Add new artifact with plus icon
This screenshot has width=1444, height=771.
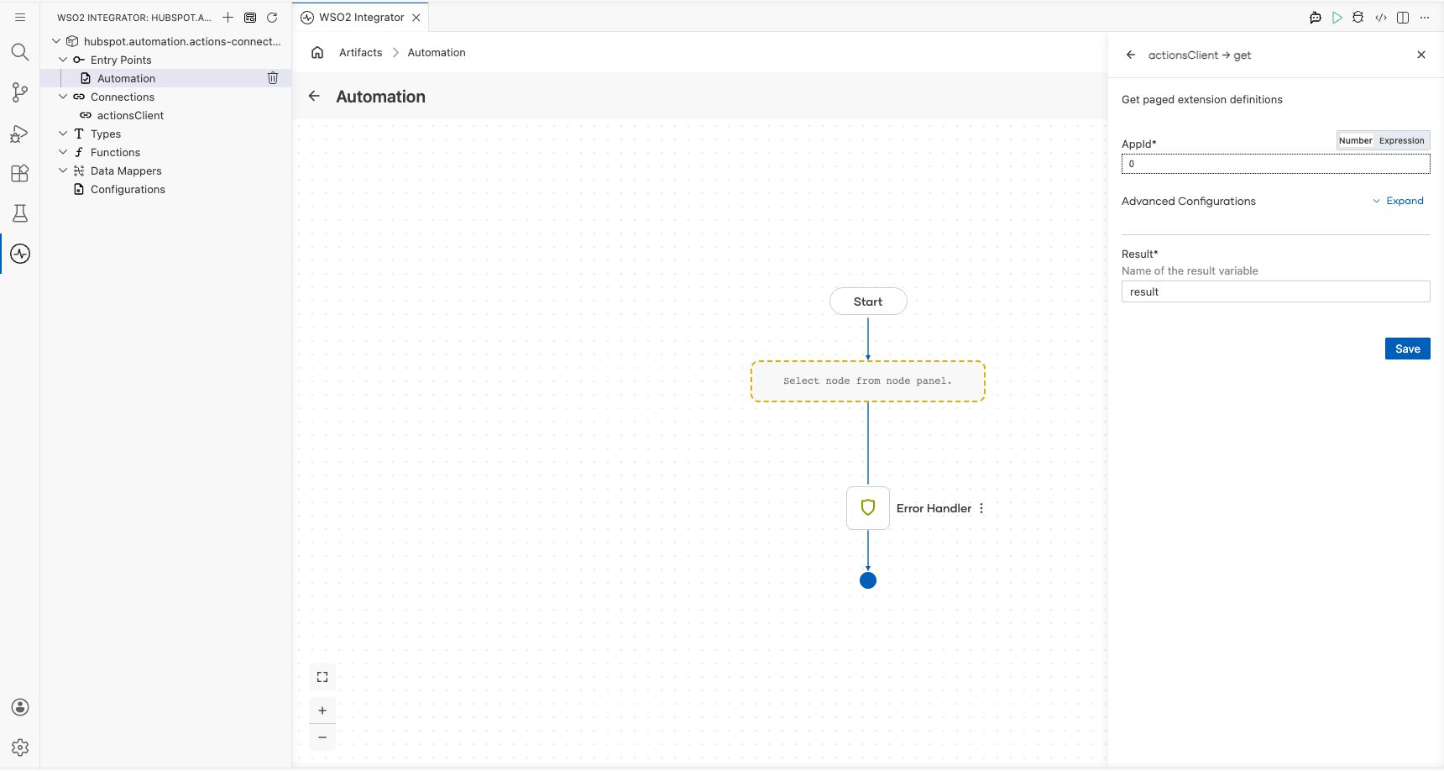(228, 17)
